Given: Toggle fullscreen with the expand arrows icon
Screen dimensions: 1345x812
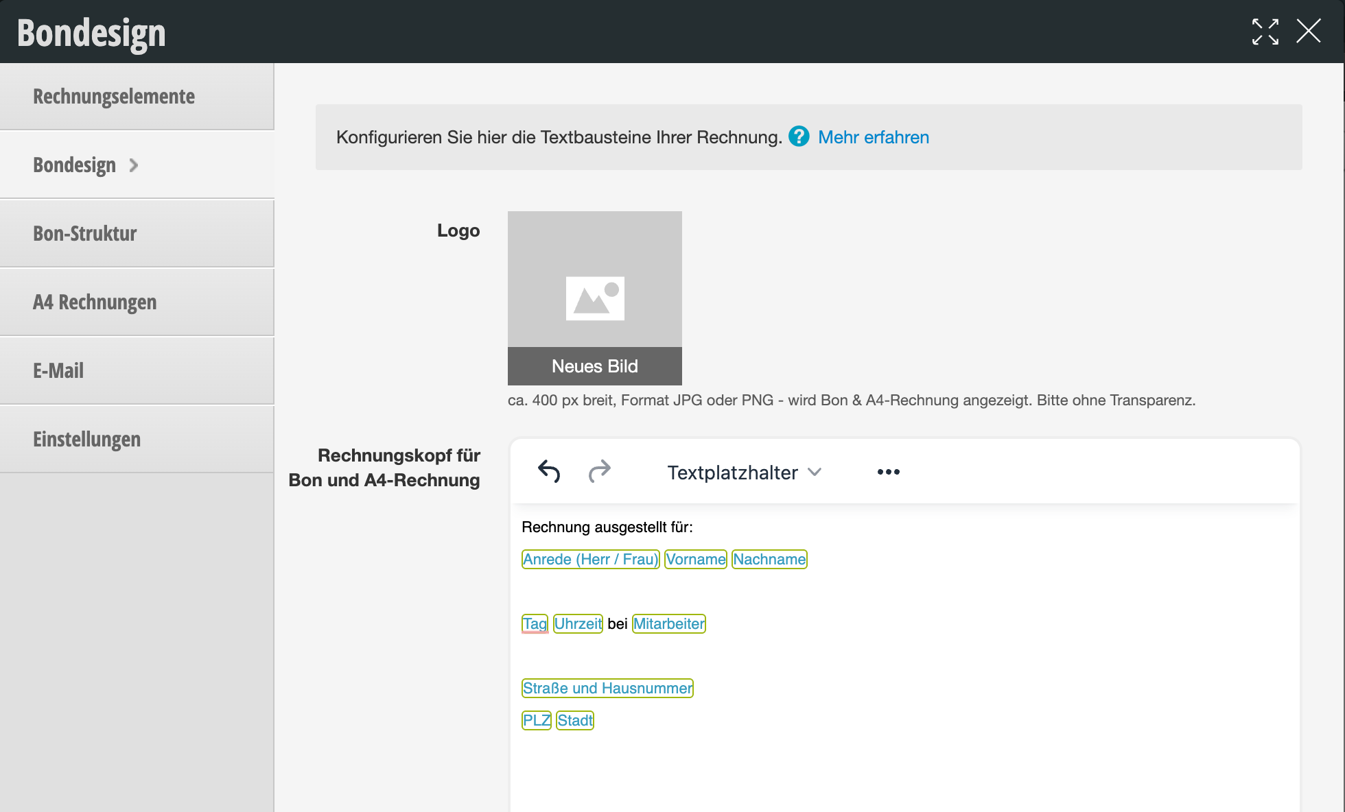Looking at the screenshot, I should coord(1265,32).
